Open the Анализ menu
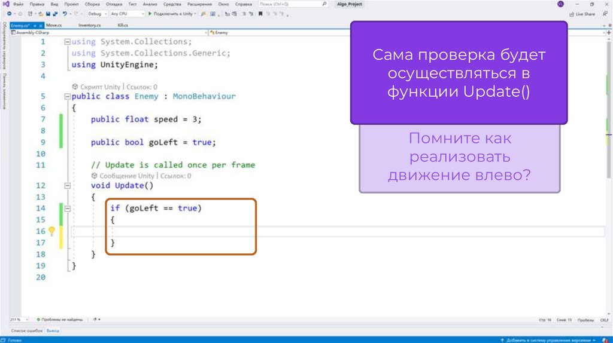Image resolution: width=613 pixels, height=343 pixels. coord(150,4)
